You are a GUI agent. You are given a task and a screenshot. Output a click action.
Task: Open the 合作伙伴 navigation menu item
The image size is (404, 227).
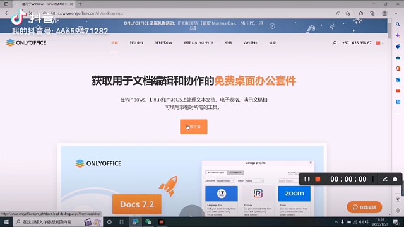tap(251, 43)
